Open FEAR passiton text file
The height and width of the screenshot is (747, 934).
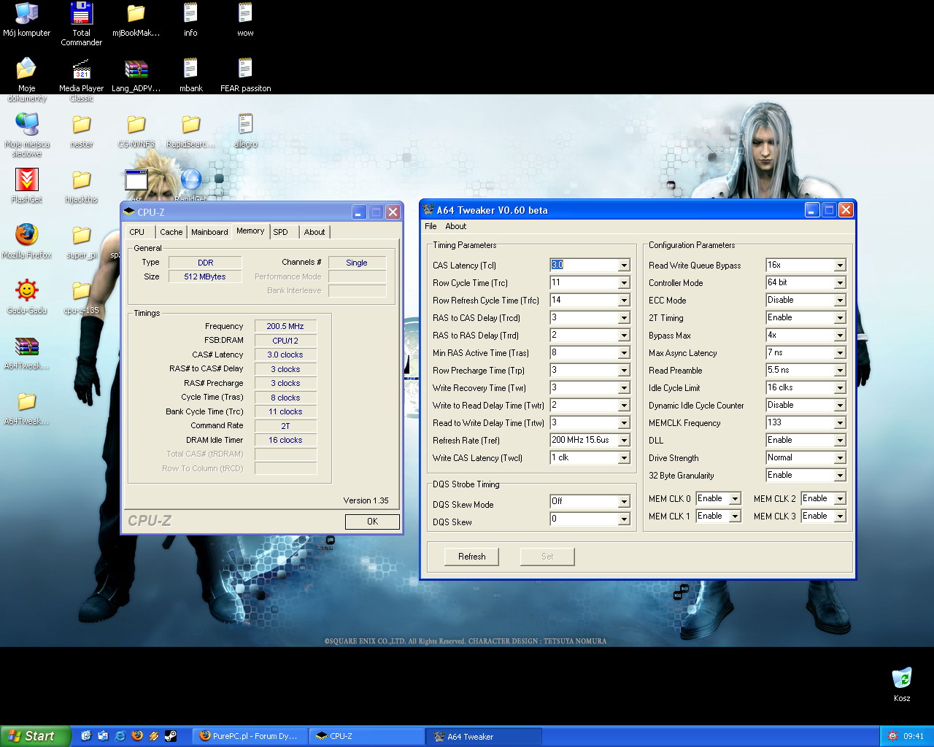click(245, 75)
